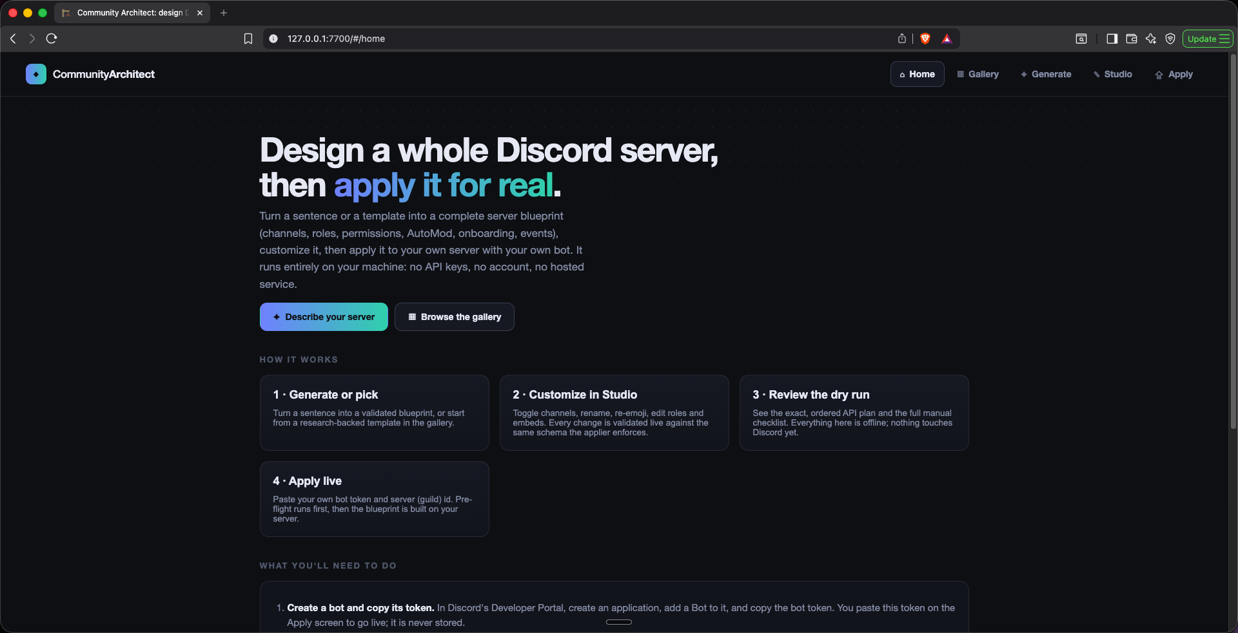Image resolution: width=1238 pixels, height=633 pixels.
Task: Open a new browser tab
Action: (x=224, y=13)
